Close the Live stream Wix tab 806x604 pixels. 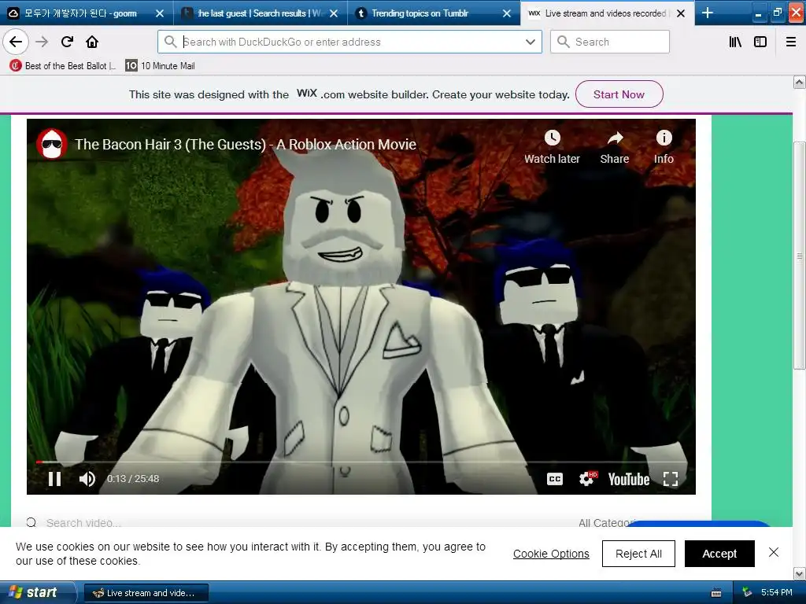(x=681, y=13)
